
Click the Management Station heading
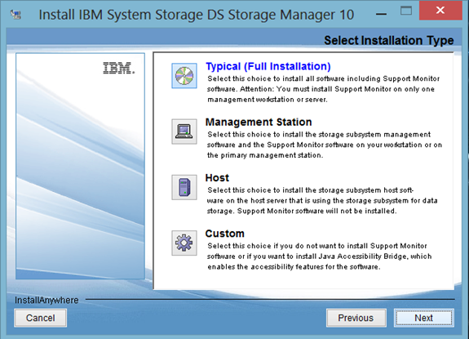pyautogui.click(x=259, y=122)
